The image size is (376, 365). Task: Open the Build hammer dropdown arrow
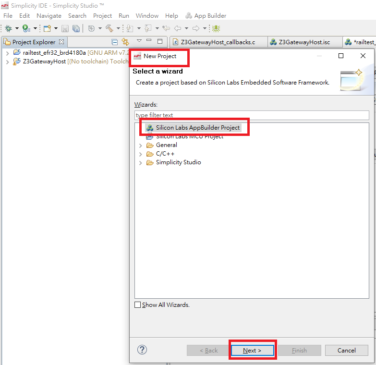pyautogui.click(x=118, y=28)
